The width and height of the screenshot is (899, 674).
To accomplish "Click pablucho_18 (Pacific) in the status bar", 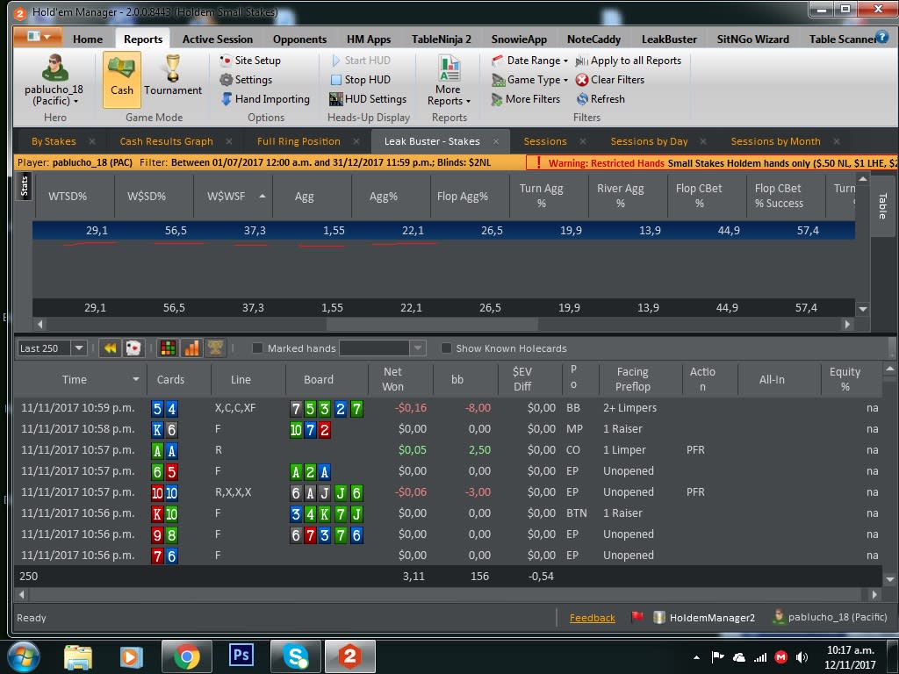I will coord(831,617).
